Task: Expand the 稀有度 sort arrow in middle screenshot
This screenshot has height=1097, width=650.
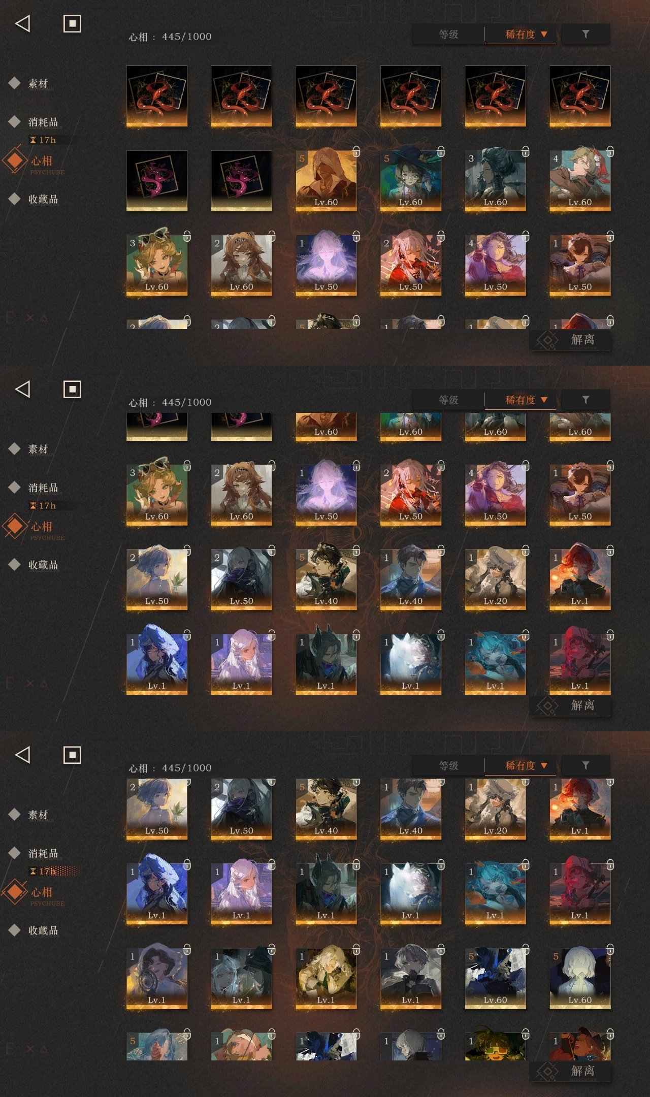Action: [x=544, y=400]
